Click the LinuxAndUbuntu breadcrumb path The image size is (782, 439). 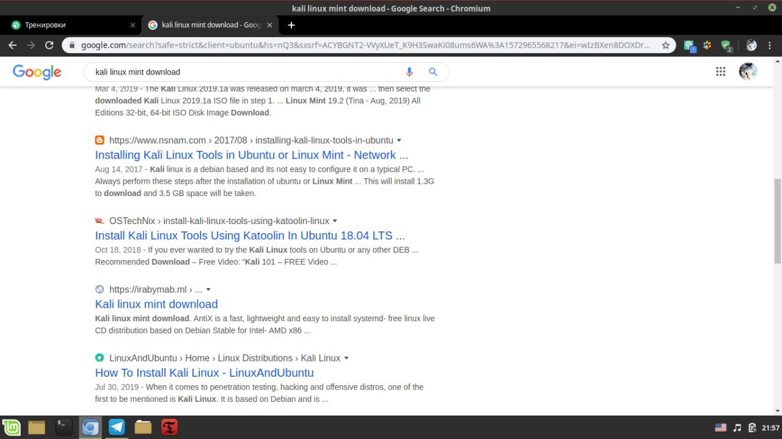point(225,358)
